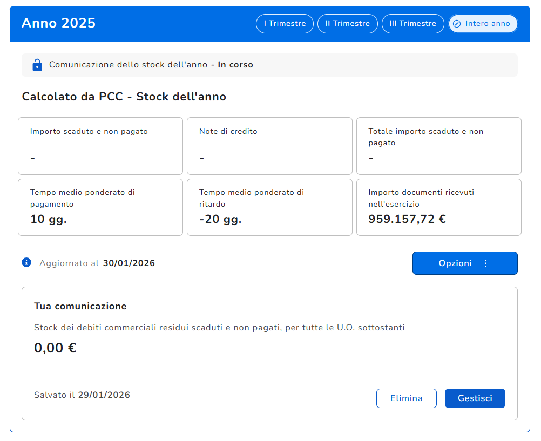Click the Tempo medio ponderato di pagamento card
This screenshot has height=441, width=541.
[x=100, y=207]
